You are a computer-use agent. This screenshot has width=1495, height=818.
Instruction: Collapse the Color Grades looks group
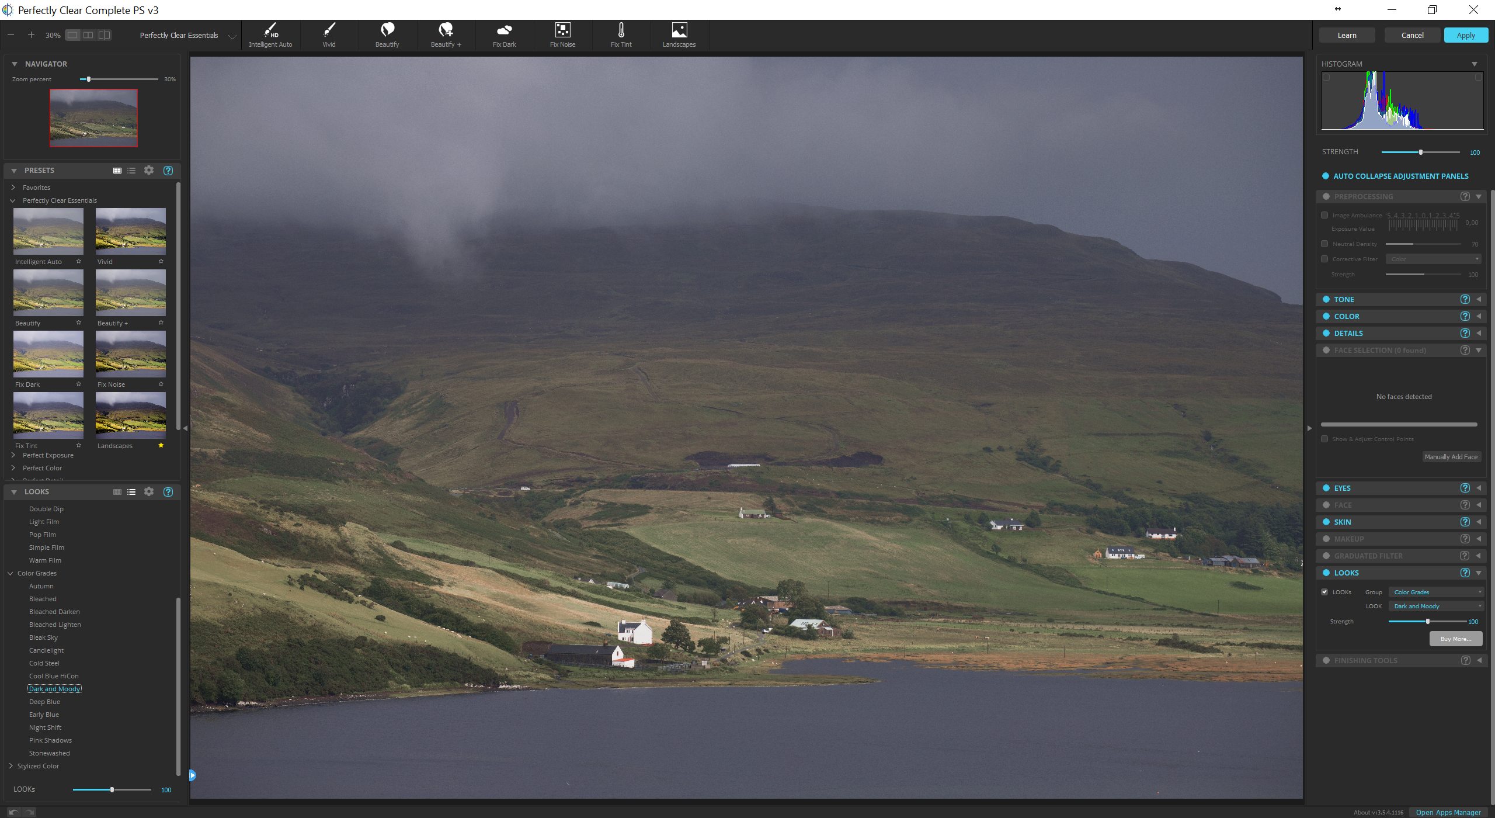point(11,573)
